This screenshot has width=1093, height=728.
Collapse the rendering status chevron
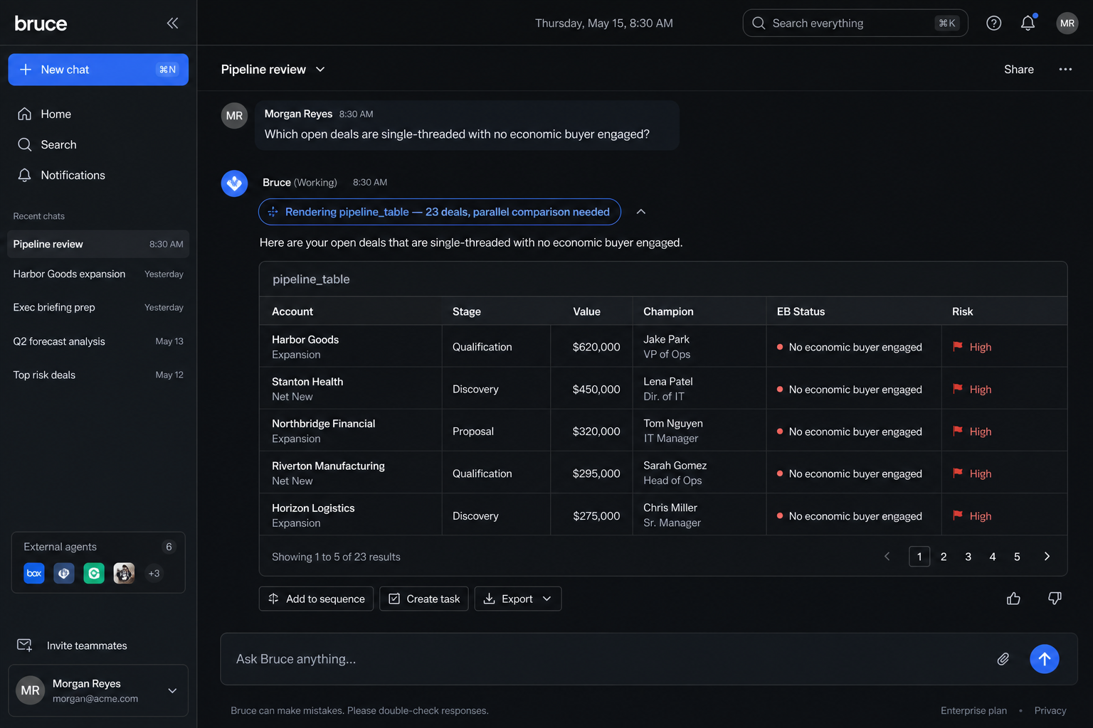point(640,212)
